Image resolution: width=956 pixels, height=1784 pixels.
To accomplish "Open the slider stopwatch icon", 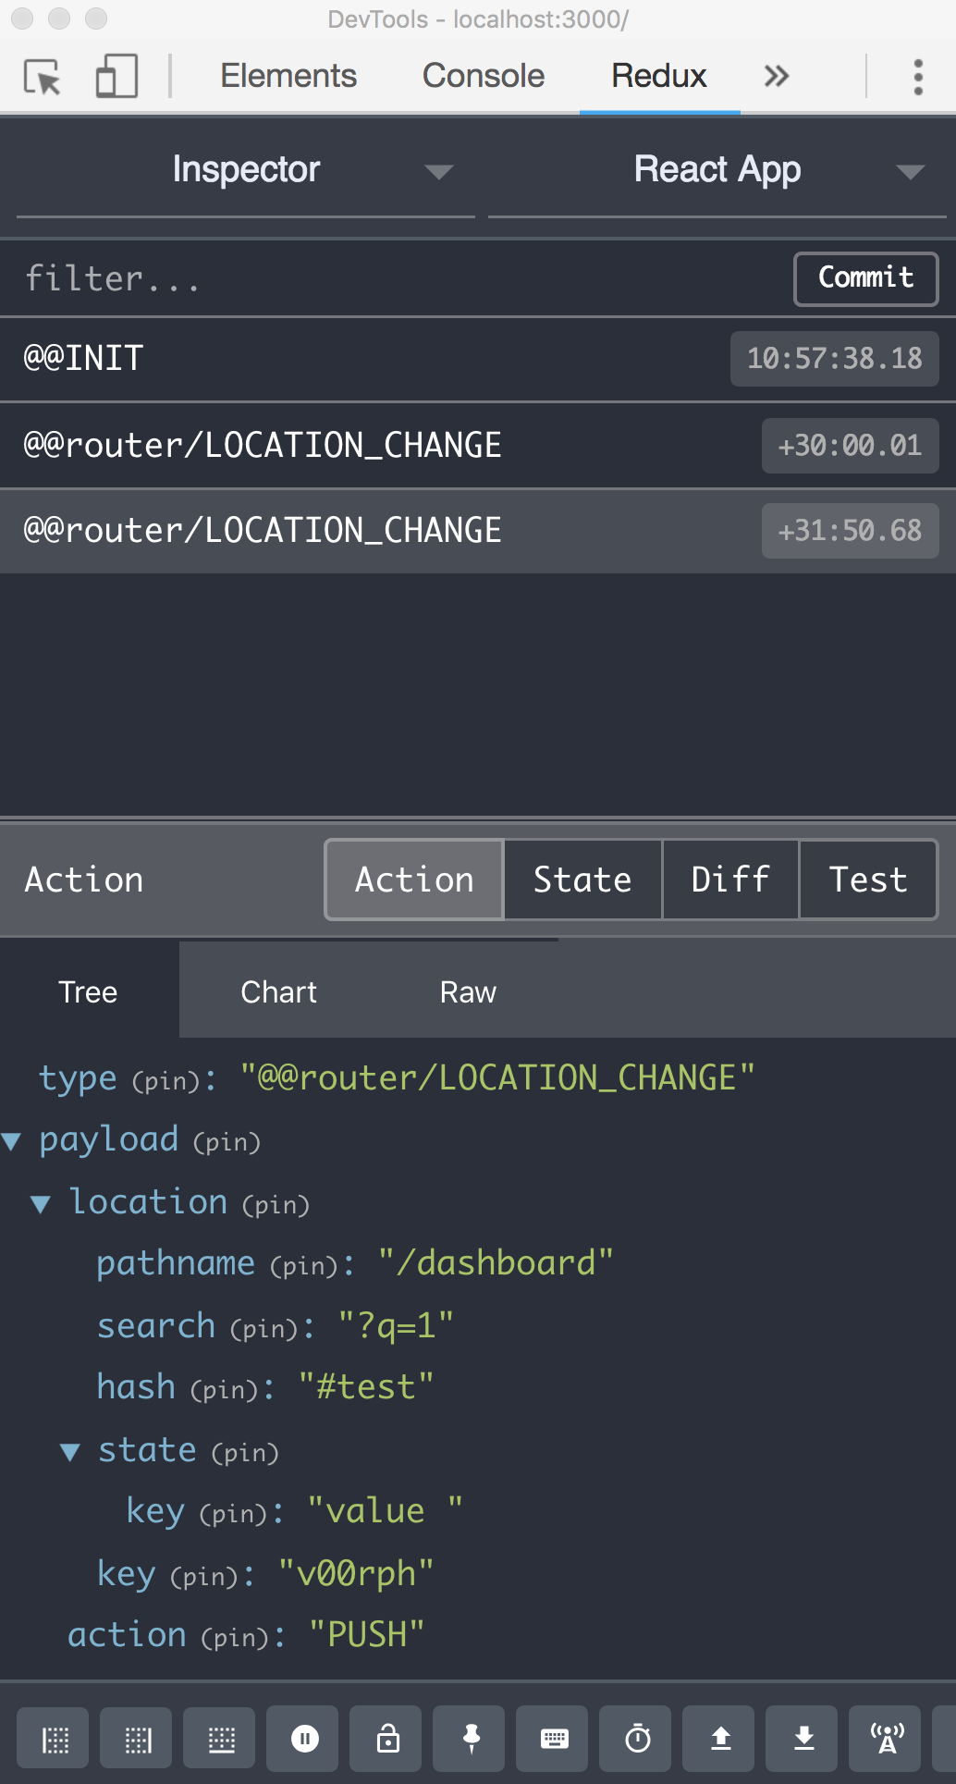I will [x=638, y=1740].
